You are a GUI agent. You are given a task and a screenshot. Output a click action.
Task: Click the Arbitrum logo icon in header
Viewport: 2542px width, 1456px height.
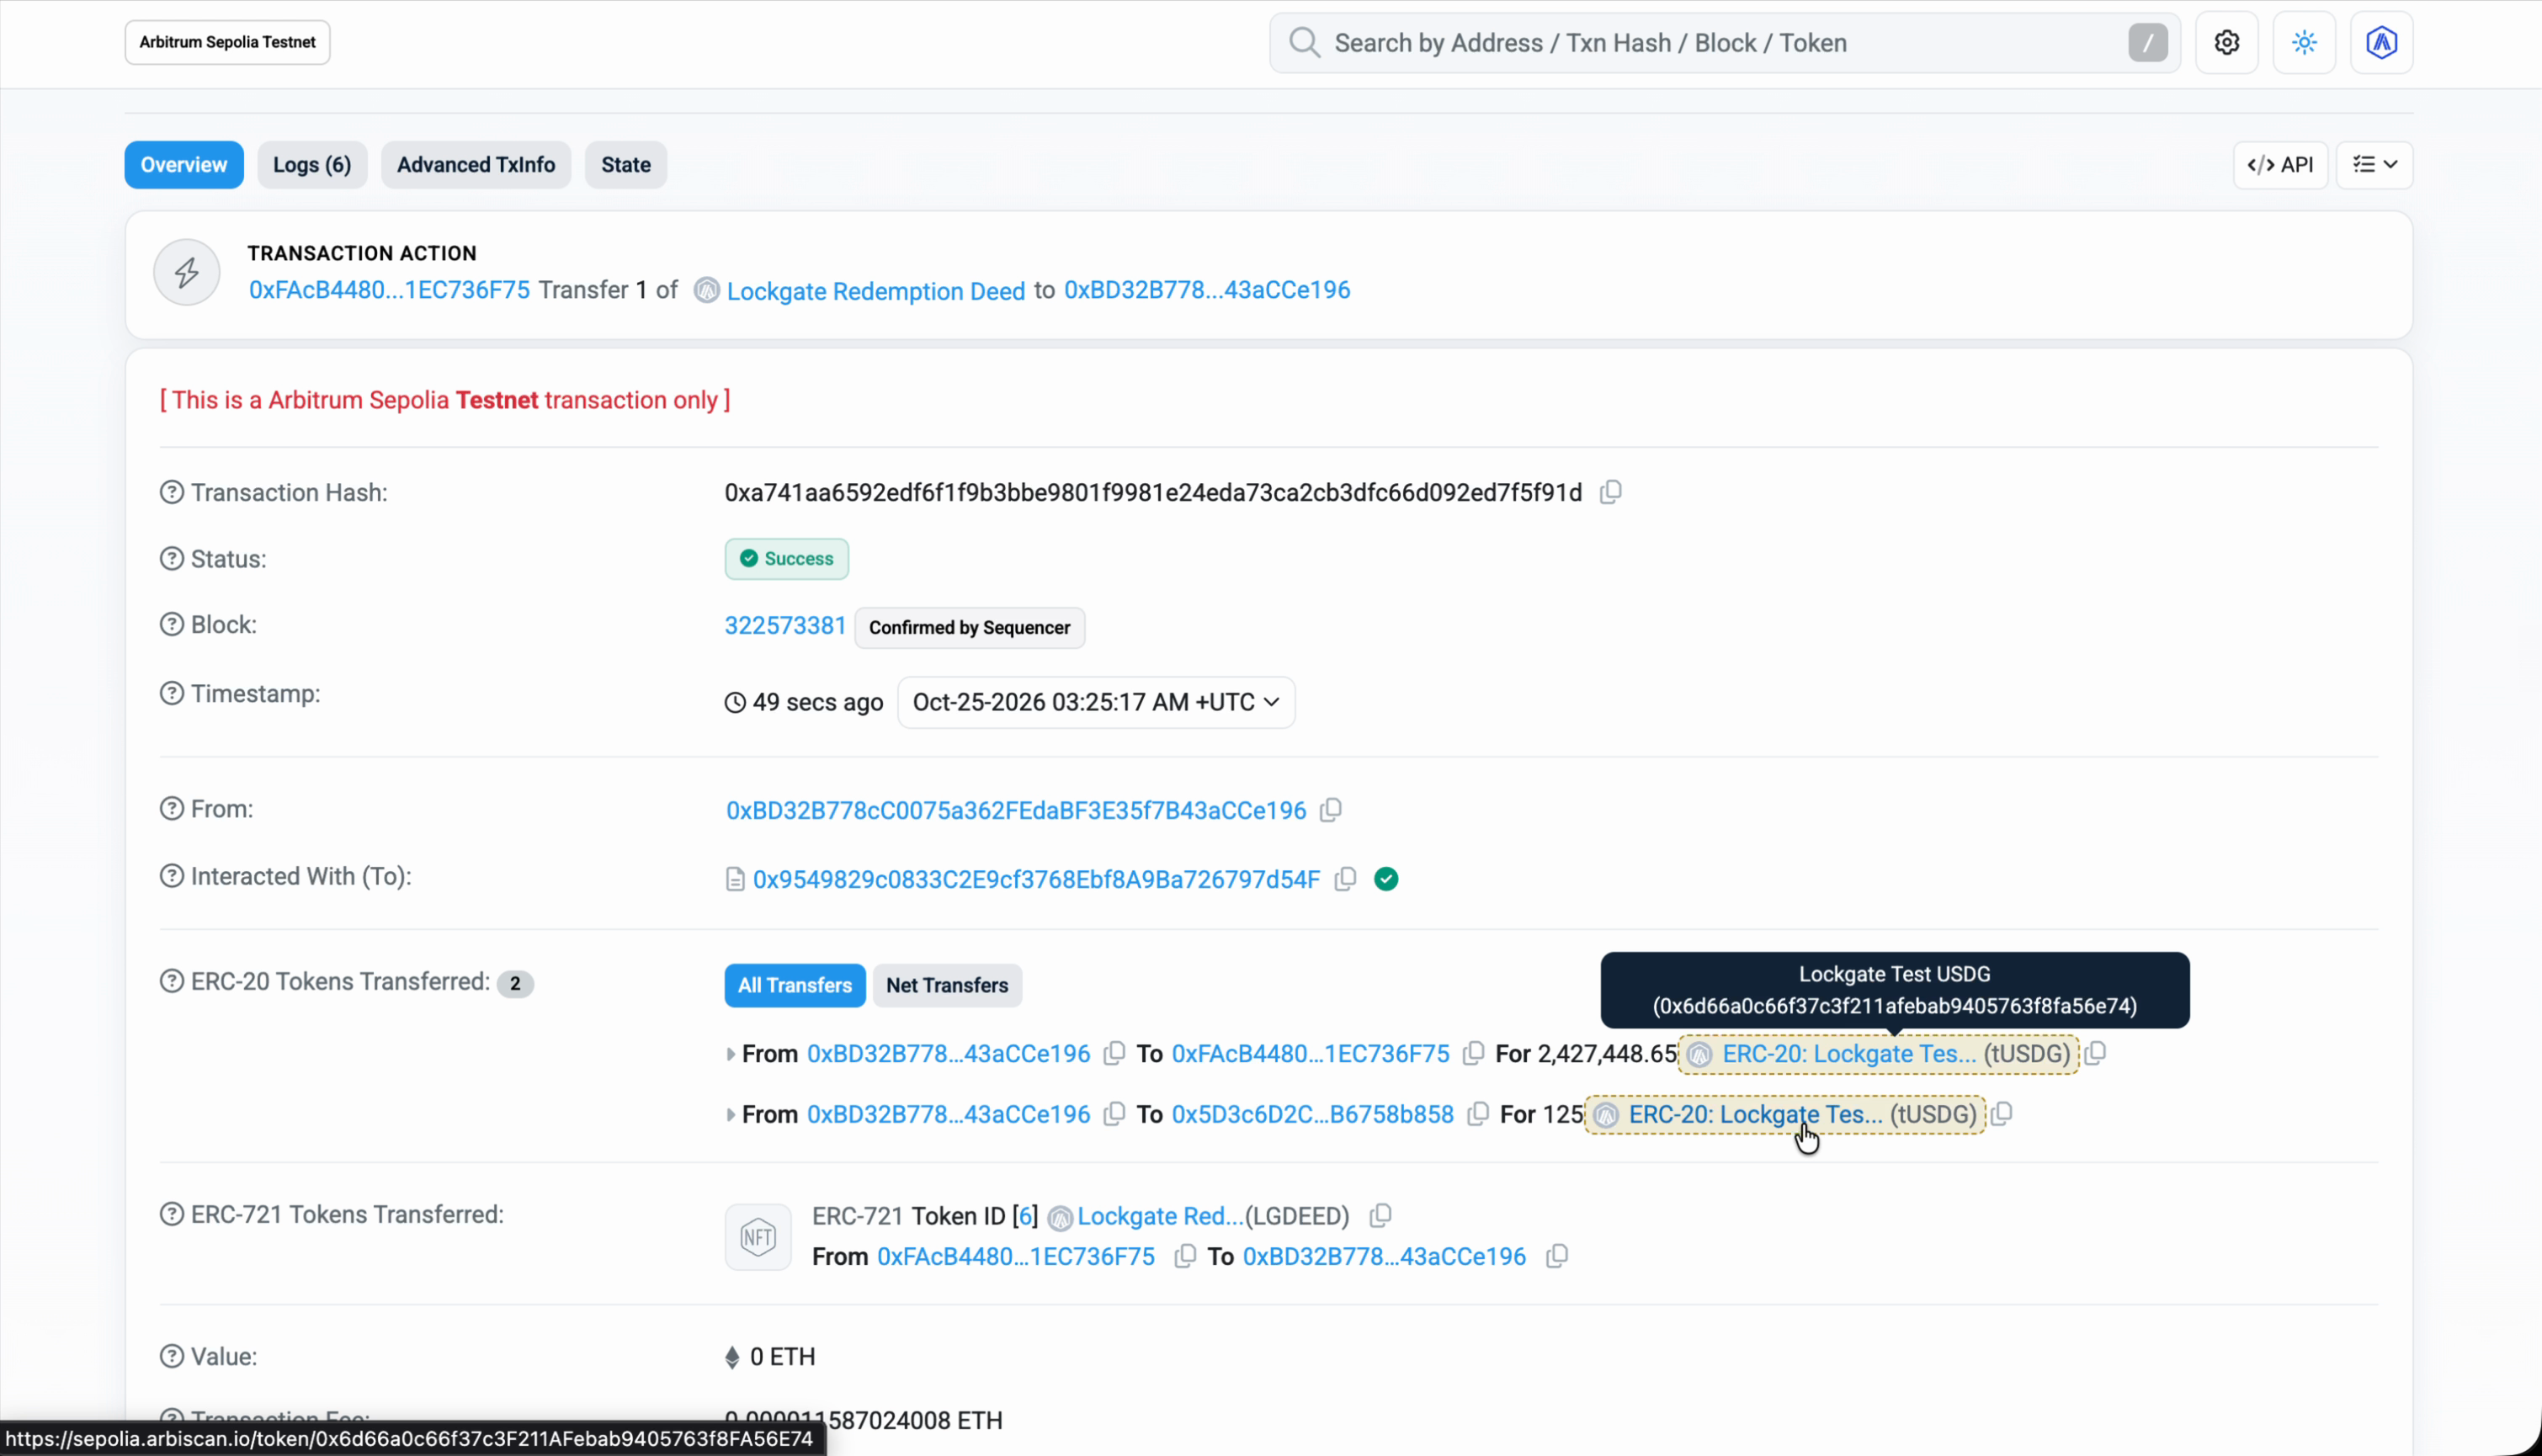click(2381, 43)
